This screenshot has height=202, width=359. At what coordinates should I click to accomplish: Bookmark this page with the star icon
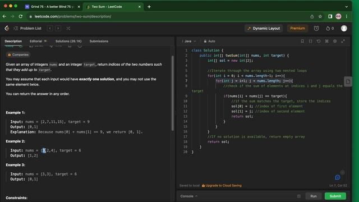point(320,16)
